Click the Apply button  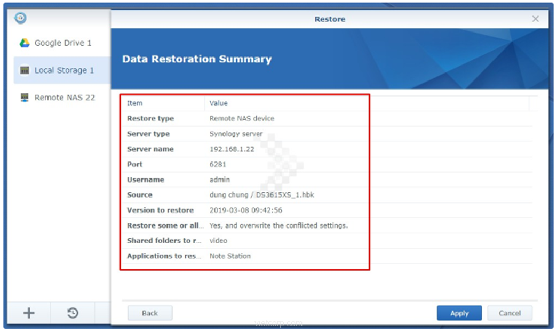click(x=459, y=313)
